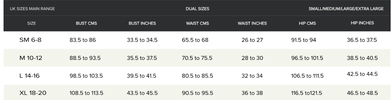This screenshot has height=100, width=392.
Task: Select Small/Medium/Large/Extra Large tab
Action: point(346,9)
